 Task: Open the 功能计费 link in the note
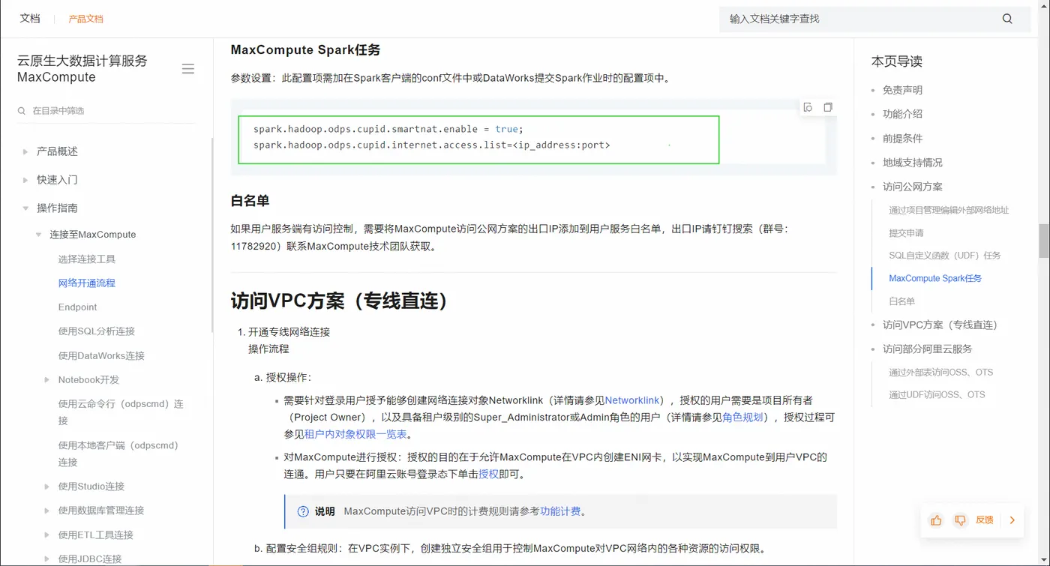point(560,511)
